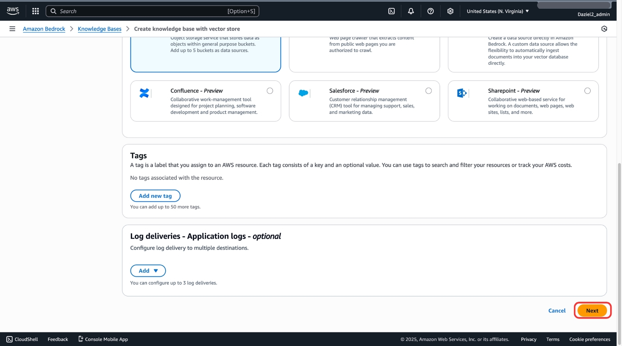The image size is (622, 346).
Task: Refresh the page using the circular reload icon
Action: [604, 29]
